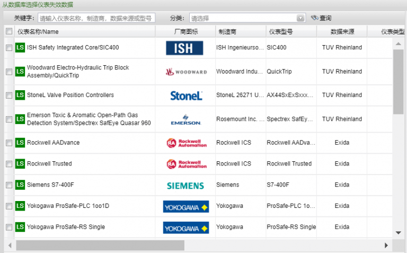Click Yokogawa logo for ProSafe-PLC 1oo1D
The height and width of the screenshot is (253, 407).
tap(185, 206)
